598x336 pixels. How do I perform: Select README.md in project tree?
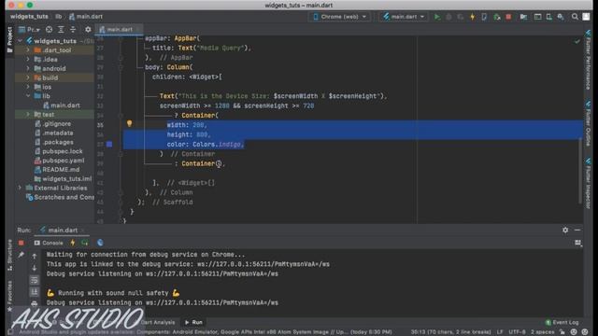click(x=57, y=170)
